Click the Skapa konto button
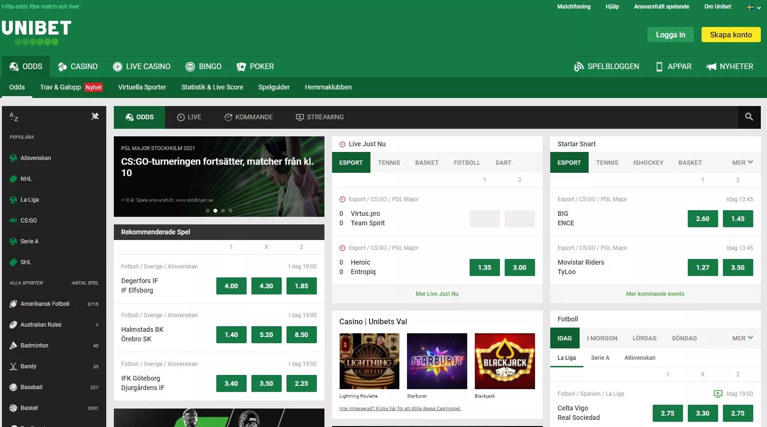 731,35
